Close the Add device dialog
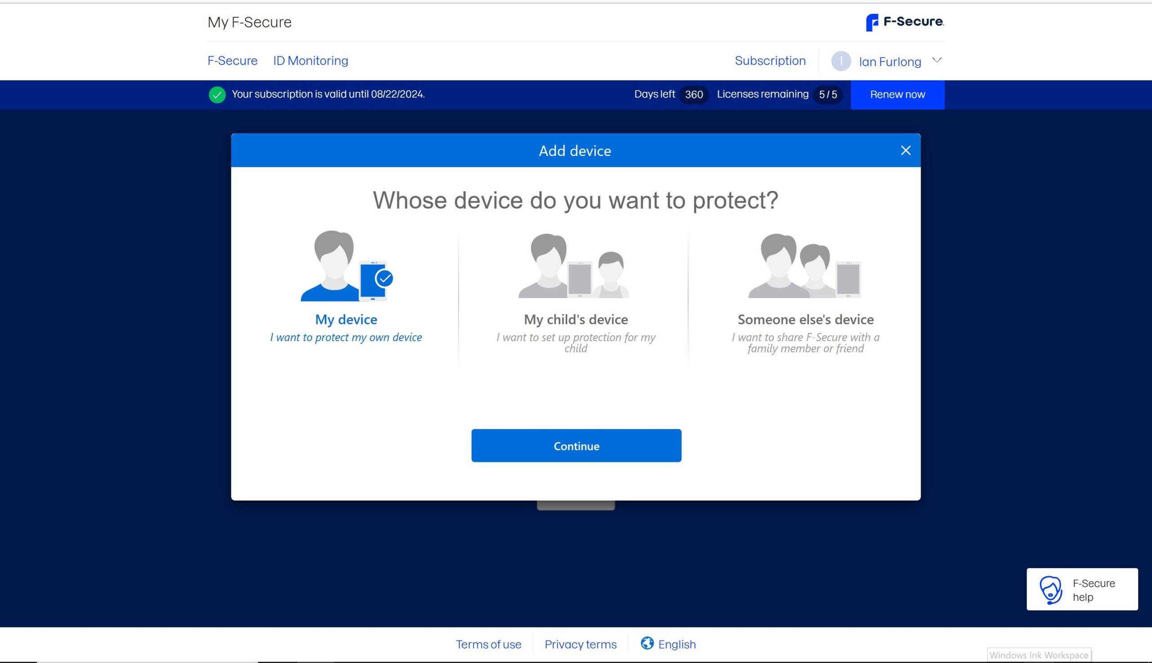This screenshot has width=1152, height=663. 905,151
